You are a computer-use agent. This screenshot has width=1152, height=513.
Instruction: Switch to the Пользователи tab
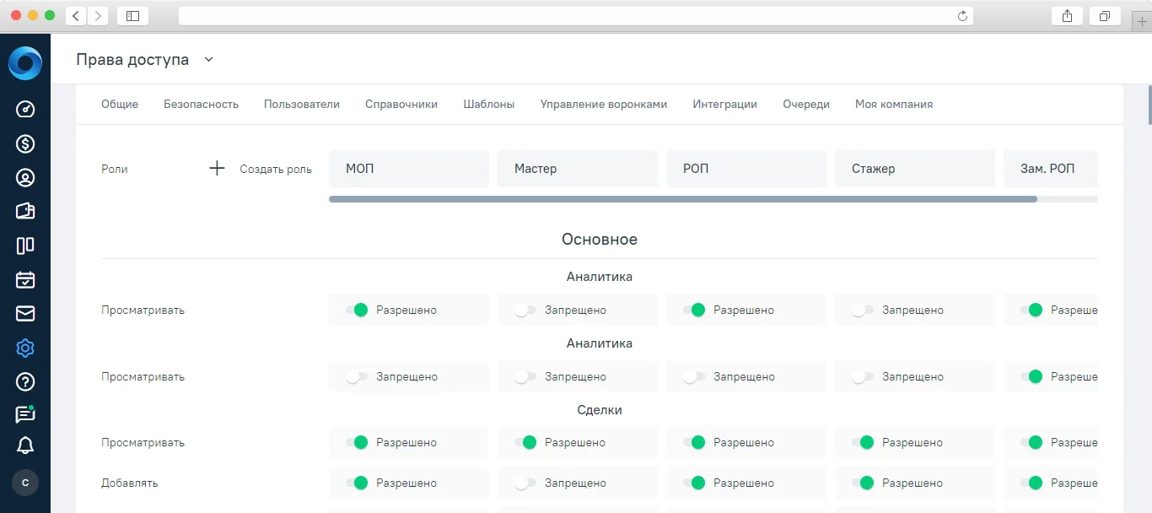point(302,104)
